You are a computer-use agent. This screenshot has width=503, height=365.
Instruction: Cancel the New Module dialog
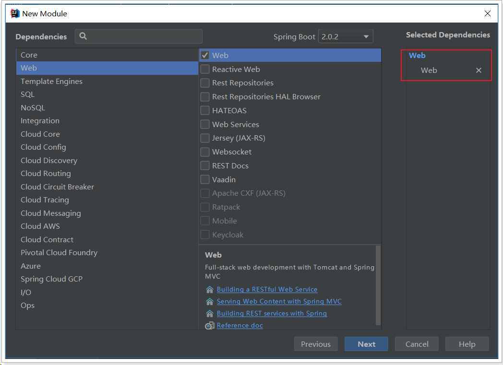417,344
